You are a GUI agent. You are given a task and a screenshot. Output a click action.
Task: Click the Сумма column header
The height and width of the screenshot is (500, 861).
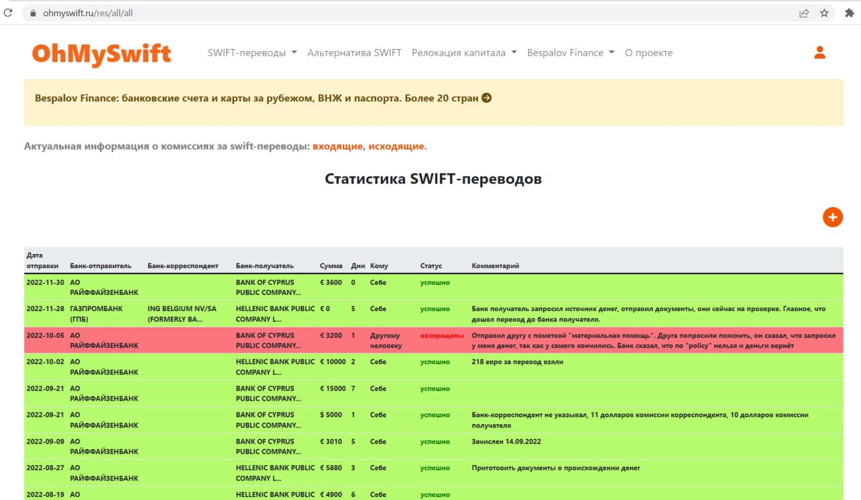(x=331, y=265)
